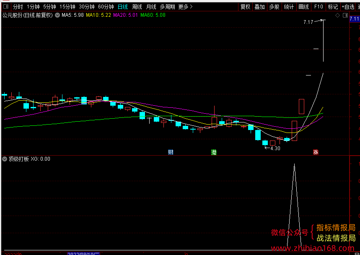Open the 多股 multi-stock view
The image size is (360, 255).
coord(274,7)
